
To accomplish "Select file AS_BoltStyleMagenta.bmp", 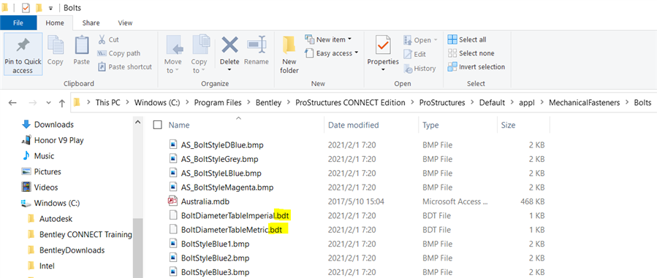I will click(227, 188).
